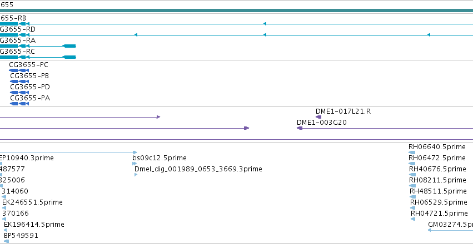The image size is (473, 244).
Task: Select the CG3655-RC exon near intron end
Action: tap(69, 57)
